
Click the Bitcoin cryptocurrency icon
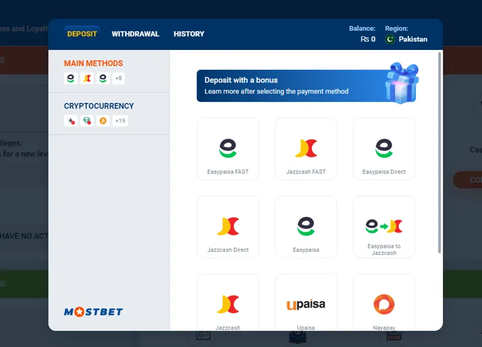click(x=102, y=120)
